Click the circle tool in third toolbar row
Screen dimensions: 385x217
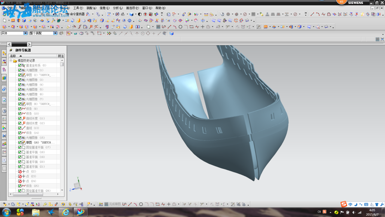pyautogui.click(x=180, y=27)
